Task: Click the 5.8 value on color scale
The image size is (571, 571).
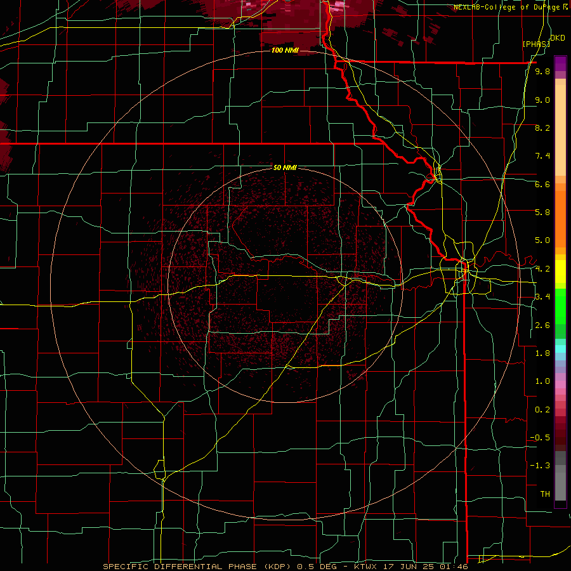Action: pos(542,213)
